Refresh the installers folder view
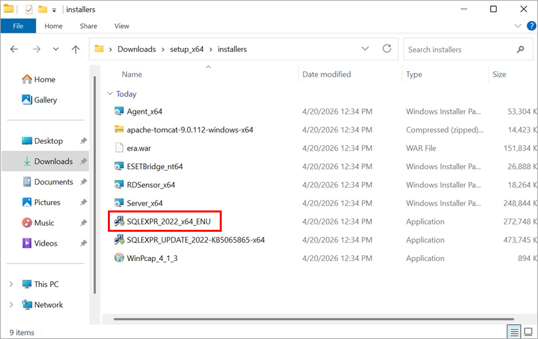538x339 pixels. tap(387, 49)
